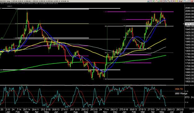Click the first teal icon in the top toolbar
This screenshot has width=194, height=113.
[148, 1]
